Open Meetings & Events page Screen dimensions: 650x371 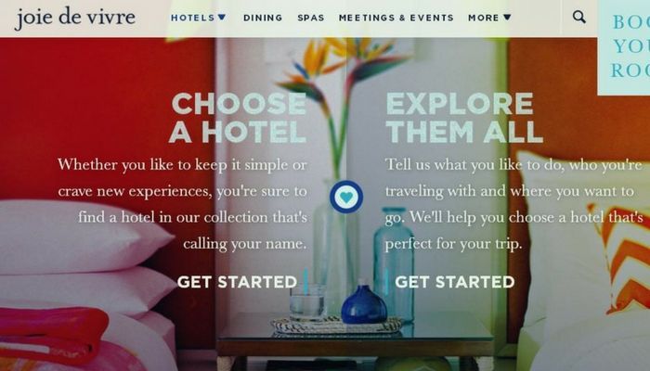pyautogui.click(x=396, y=18)
